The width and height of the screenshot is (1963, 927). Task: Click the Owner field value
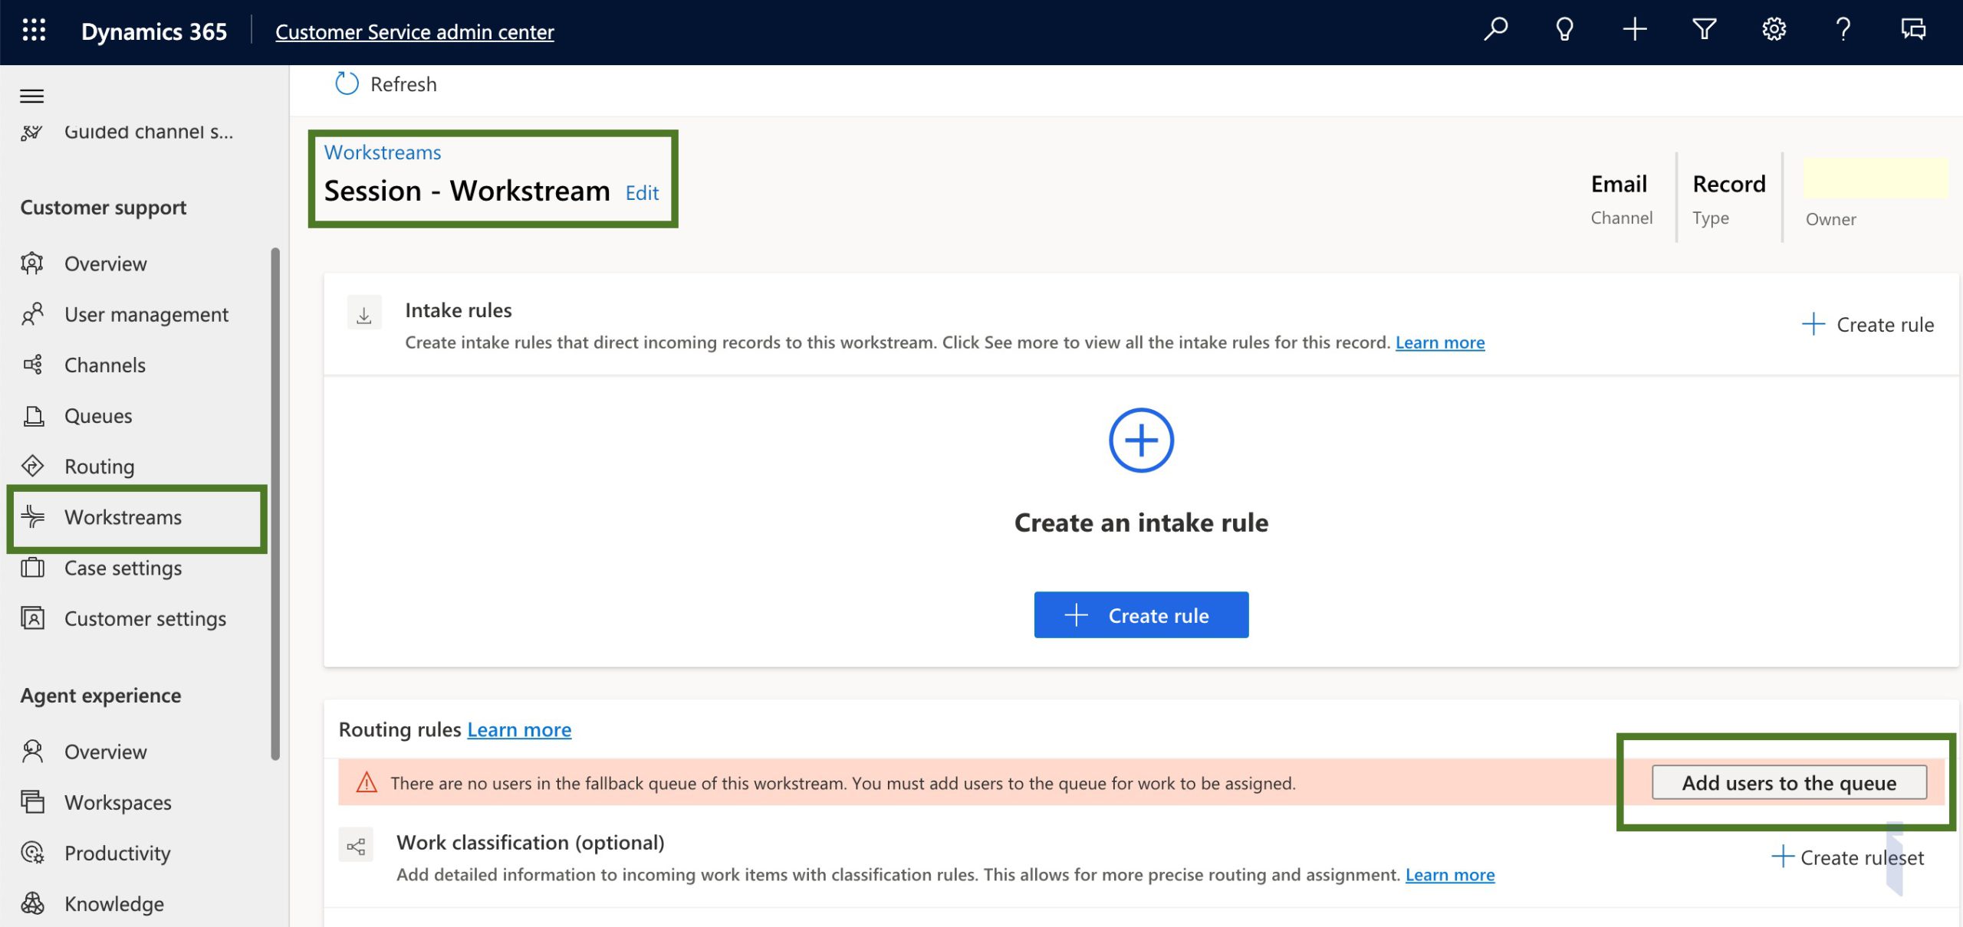point(1875,179)
